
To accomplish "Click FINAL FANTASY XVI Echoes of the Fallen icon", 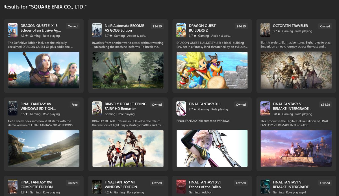I will pyautogui.click(x=181, y=187).
